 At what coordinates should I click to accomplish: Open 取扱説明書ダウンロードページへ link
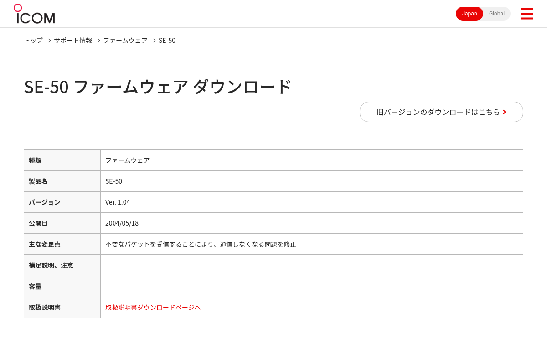pyautogui.click(x=153, y=307)
